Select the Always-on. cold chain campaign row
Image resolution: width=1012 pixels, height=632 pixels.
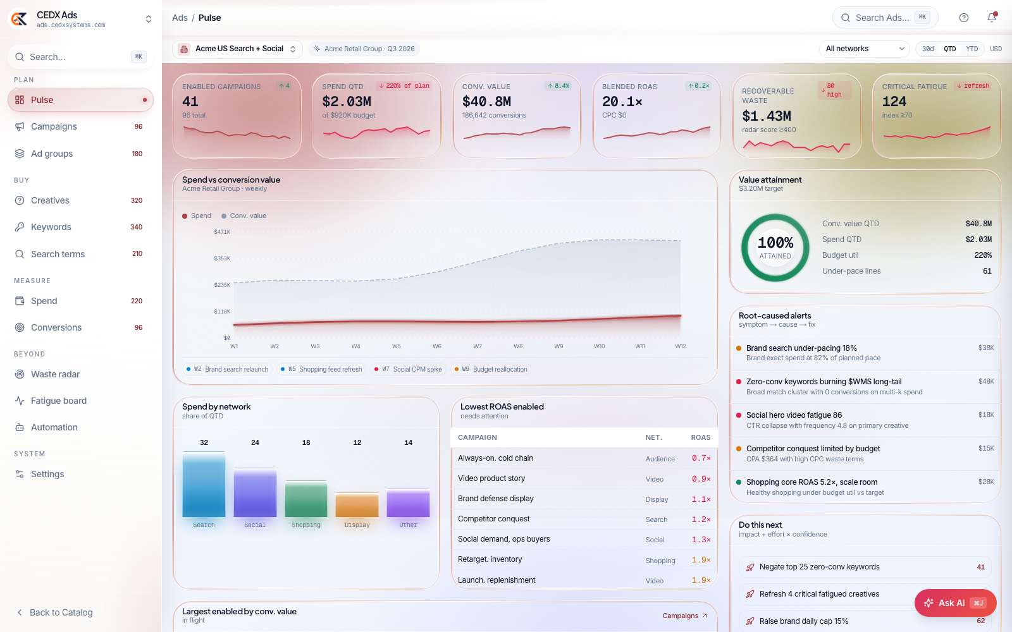[584, 458]
